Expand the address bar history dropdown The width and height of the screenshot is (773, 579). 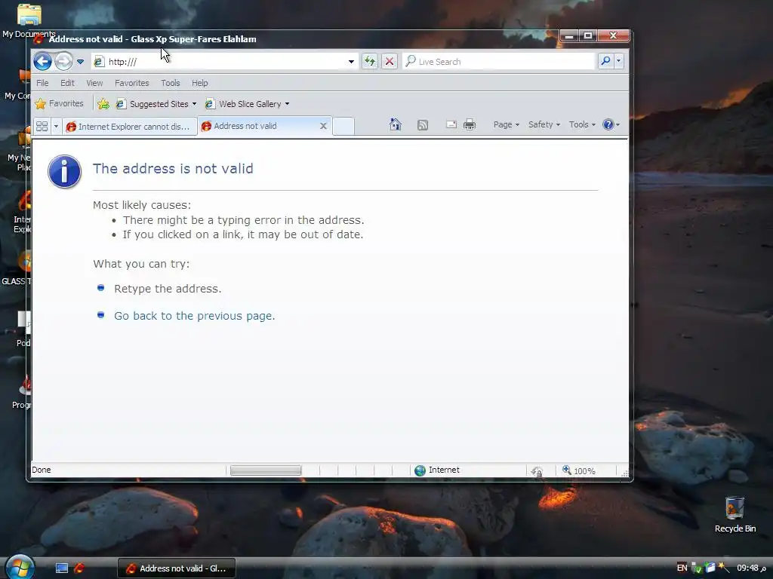(351, 62)
